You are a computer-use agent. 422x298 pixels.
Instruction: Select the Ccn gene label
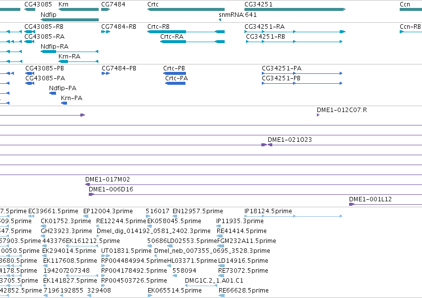(x=405, y=4)
